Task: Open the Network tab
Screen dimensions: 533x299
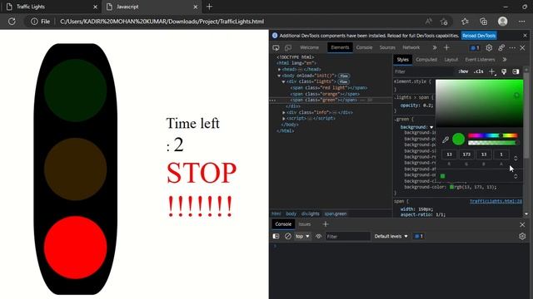Action: (411, 47)
